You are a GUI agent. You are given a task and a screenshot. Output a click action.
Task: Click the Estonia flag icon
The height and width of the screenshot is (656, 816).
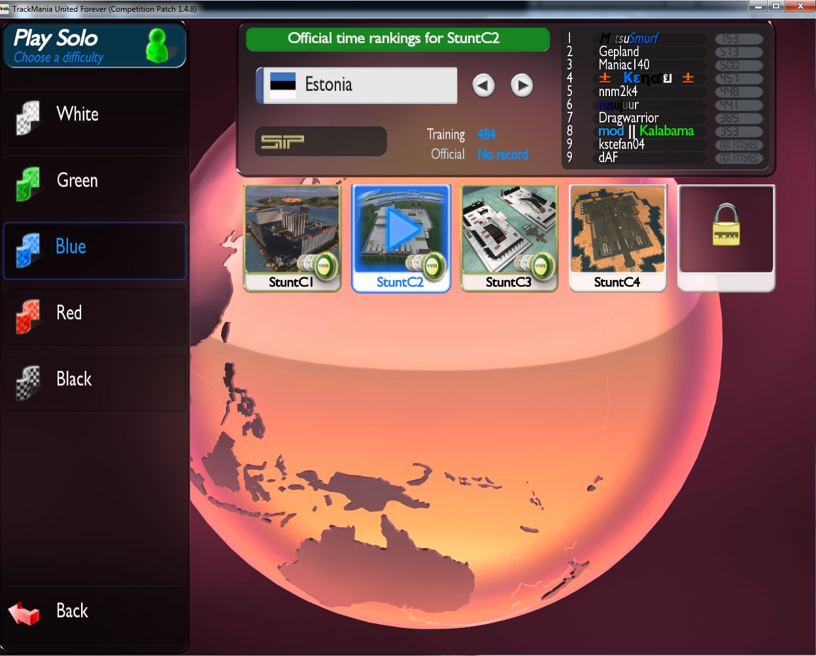coord(283,85)
